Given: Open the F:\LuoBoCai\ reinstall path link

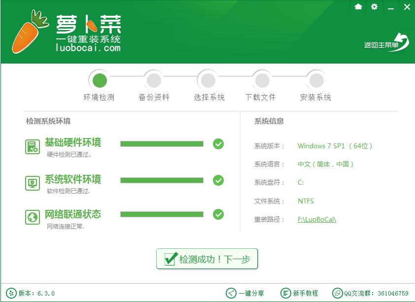Looking at the screenshot, I should click(316, 219).
